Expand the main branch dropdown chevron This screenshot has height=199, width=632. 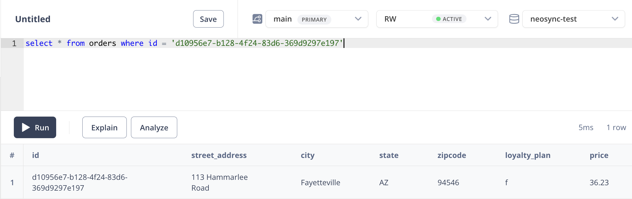[x=358, y=19]
